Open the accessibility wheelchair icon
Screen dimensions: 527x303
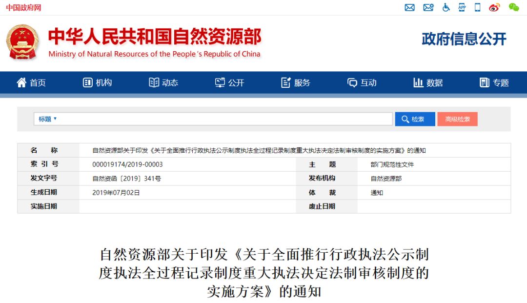[446, 7]
